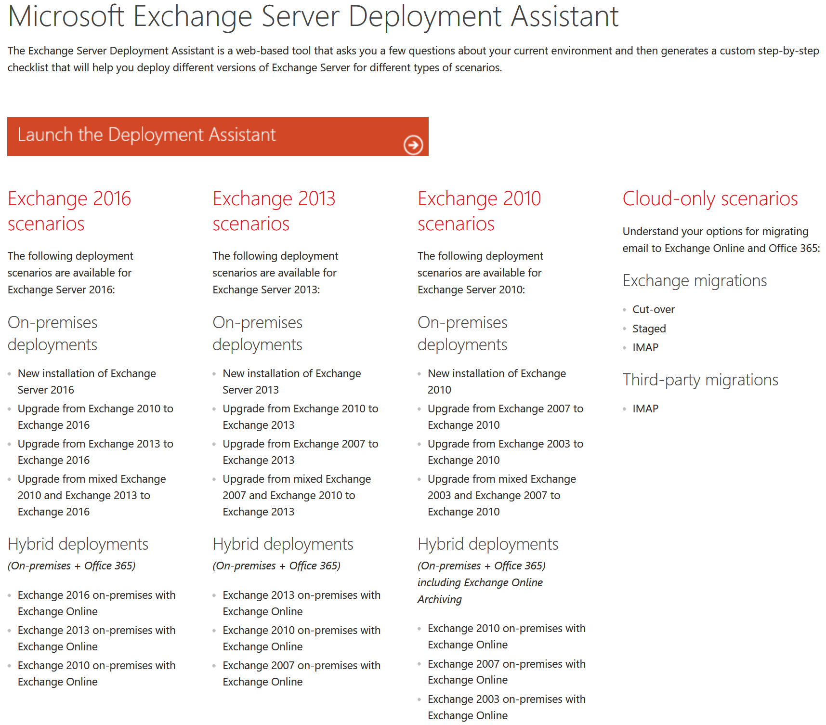Click On-premises deployments heading under Exchange 2016 scenarios

[x=52, y=333]
